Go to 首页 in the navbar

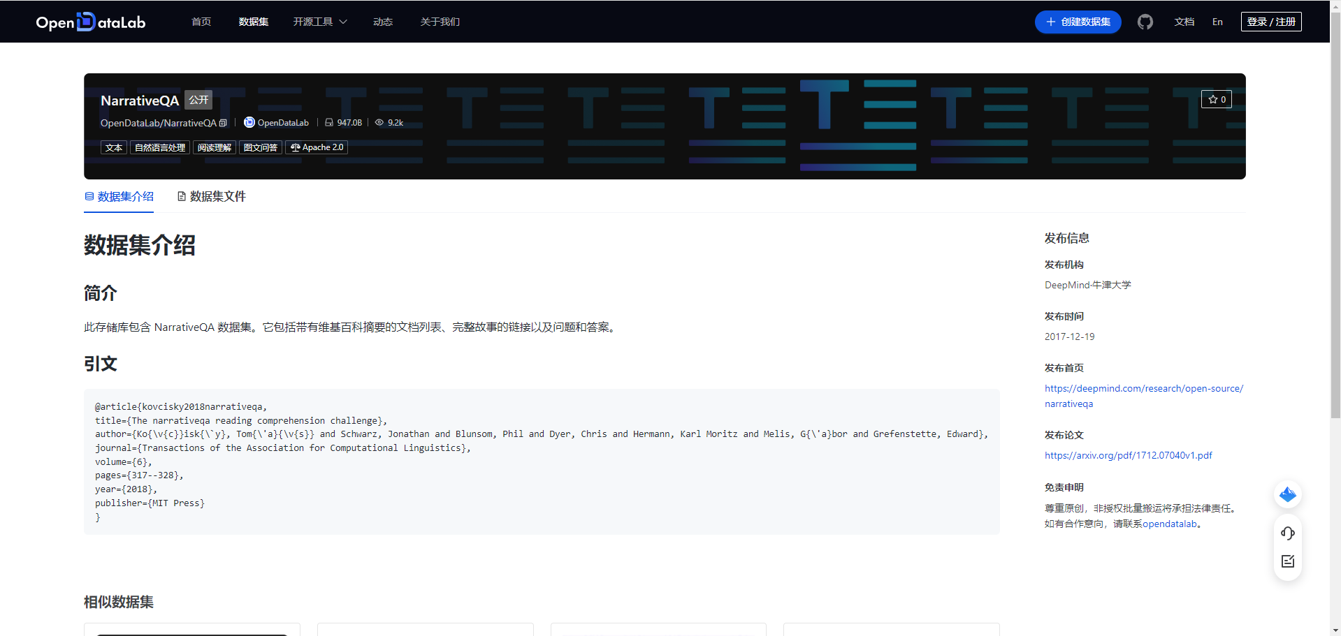201,22
